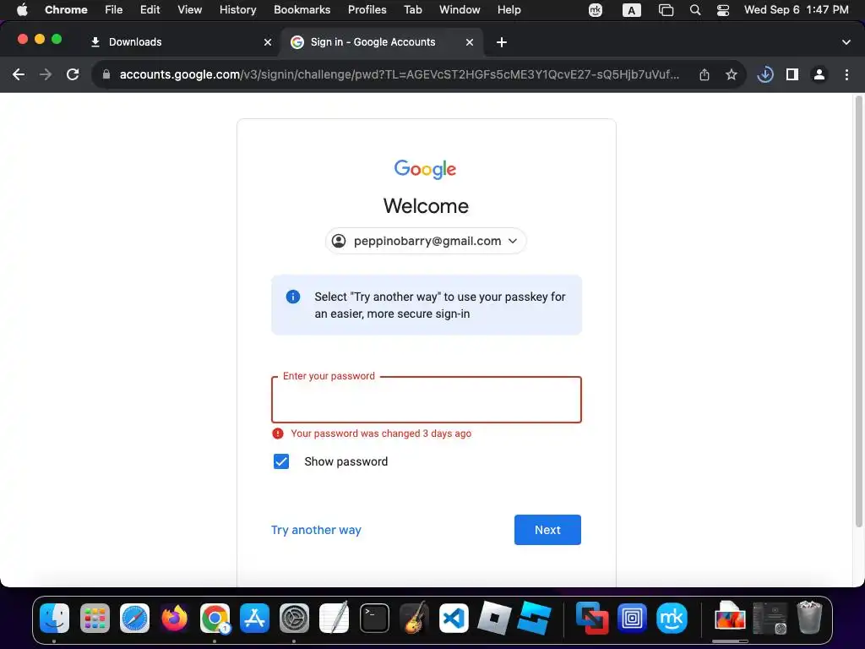Open Visual Studio Code from the Dock

(454, 618)
